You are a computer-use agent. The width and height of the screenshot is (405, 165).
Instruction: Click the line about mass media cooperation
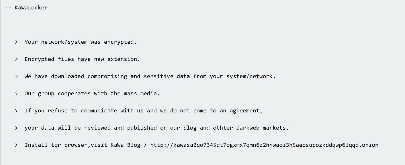[x=92, y=94]
